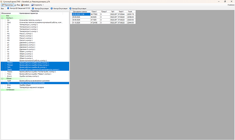Select the t2 Температура 2 row
This screenshot has width=235, height=140.
(35, 27)
